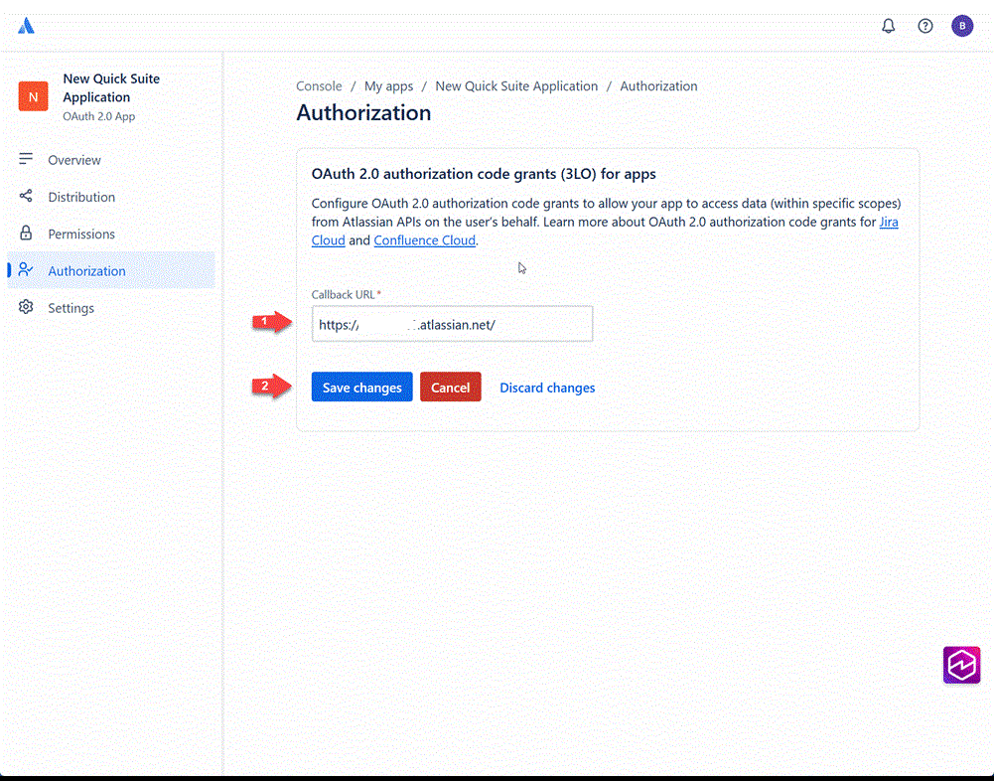Viewport: 994px width, 782px height.
Task: Click the Permissions lock icon
Action: 26,233
